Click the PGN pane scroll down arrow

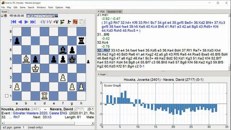point(229,69)
